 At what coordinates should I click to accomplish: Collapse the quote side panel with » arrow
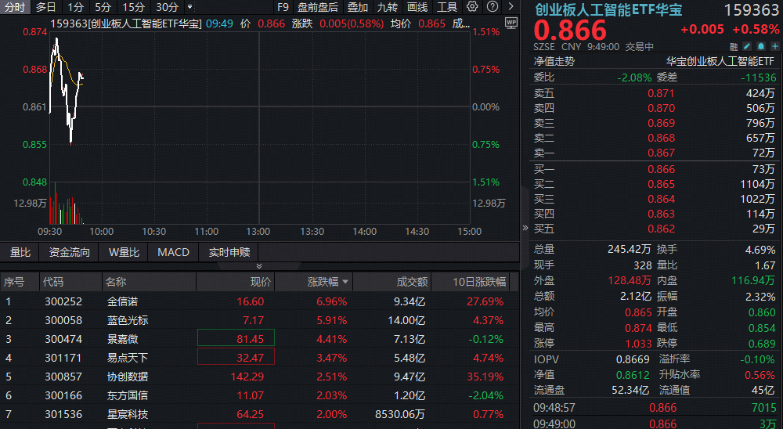point(525,228)
